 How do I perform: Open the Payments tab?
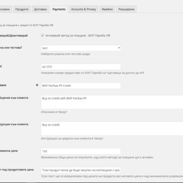59,9
